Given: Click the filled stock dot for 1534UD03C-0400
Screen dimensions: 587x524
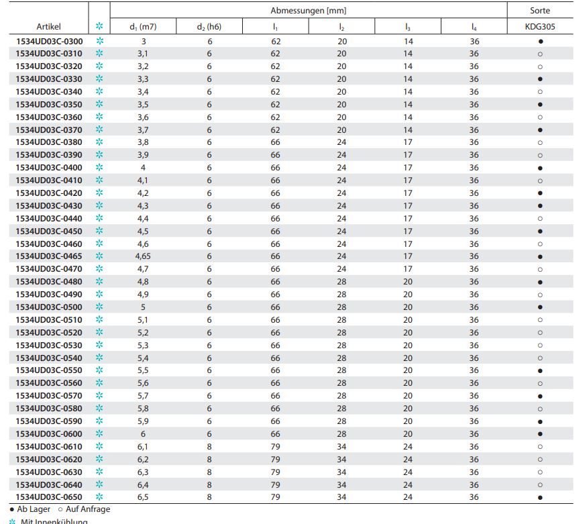Looking at the screenshot, I should tap(540, 168).
